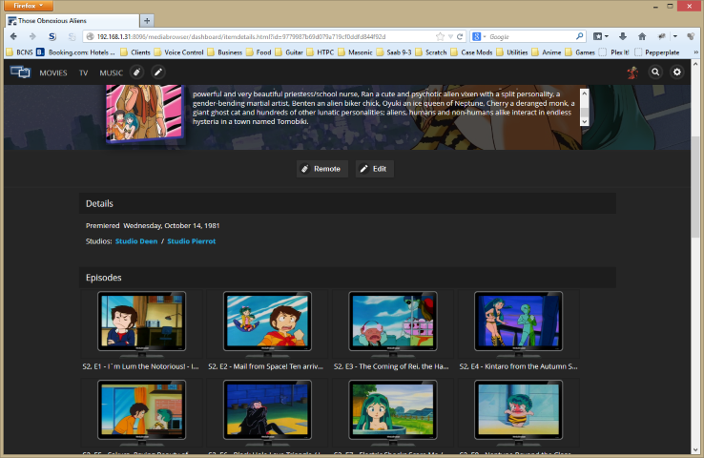Go to the MUSIC section

coord(111,73)
